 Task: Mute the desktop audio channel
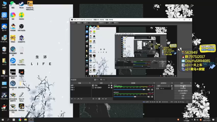[149, 97]
